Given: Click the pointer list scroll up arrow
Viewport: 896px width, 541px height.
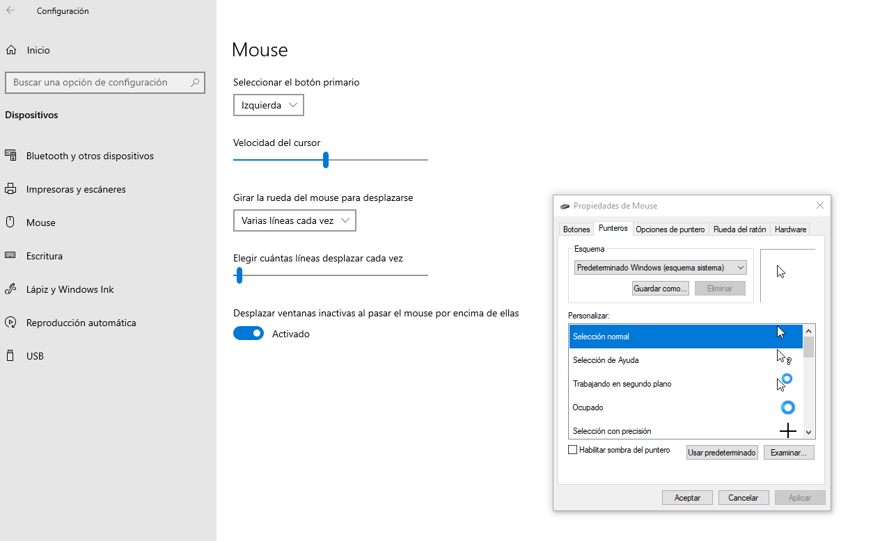Looking at the screenshot, I should point(808,331).
